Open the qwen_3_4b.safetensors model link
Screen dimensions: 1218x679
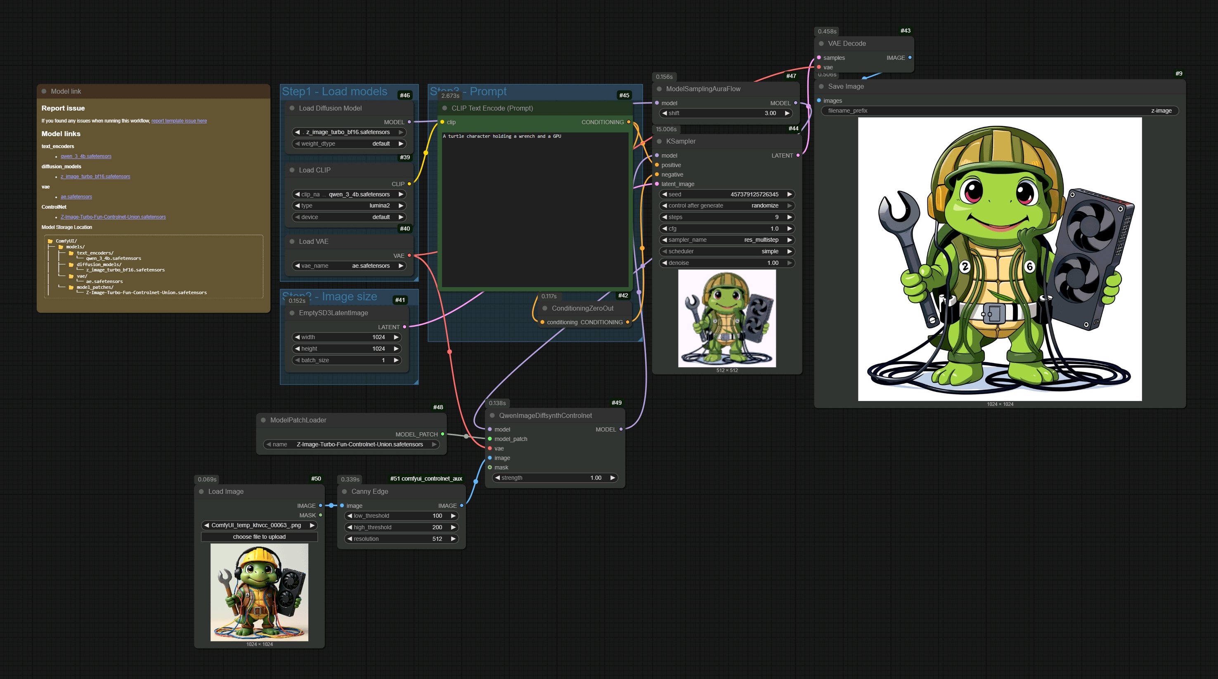(x=85, y=156)
